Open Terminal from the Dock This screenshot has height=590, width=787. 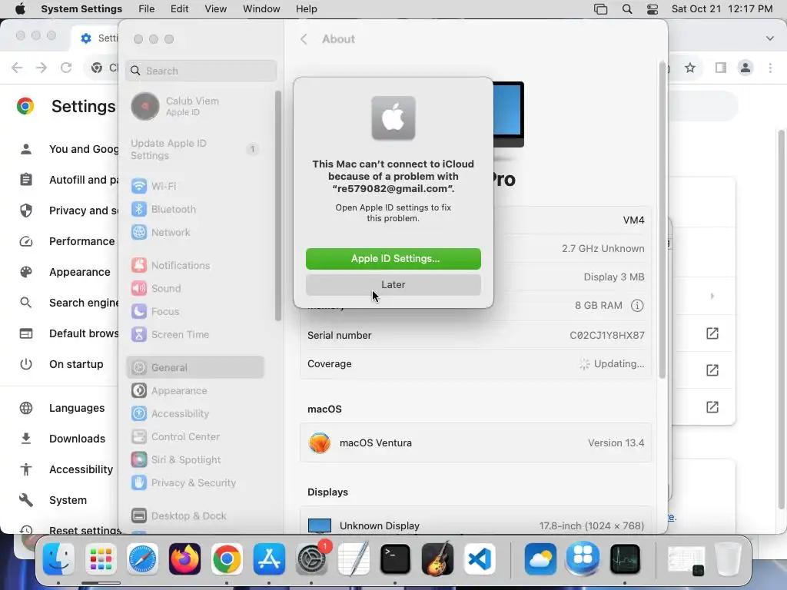tap(395, 559)
